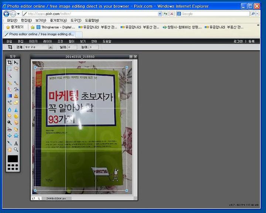
Task: Select the Zoom magnifier tool
Action: (x=16, y=149)
